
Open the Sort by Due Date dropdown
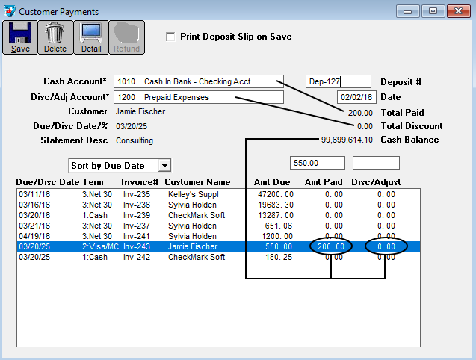click(120, 165)
